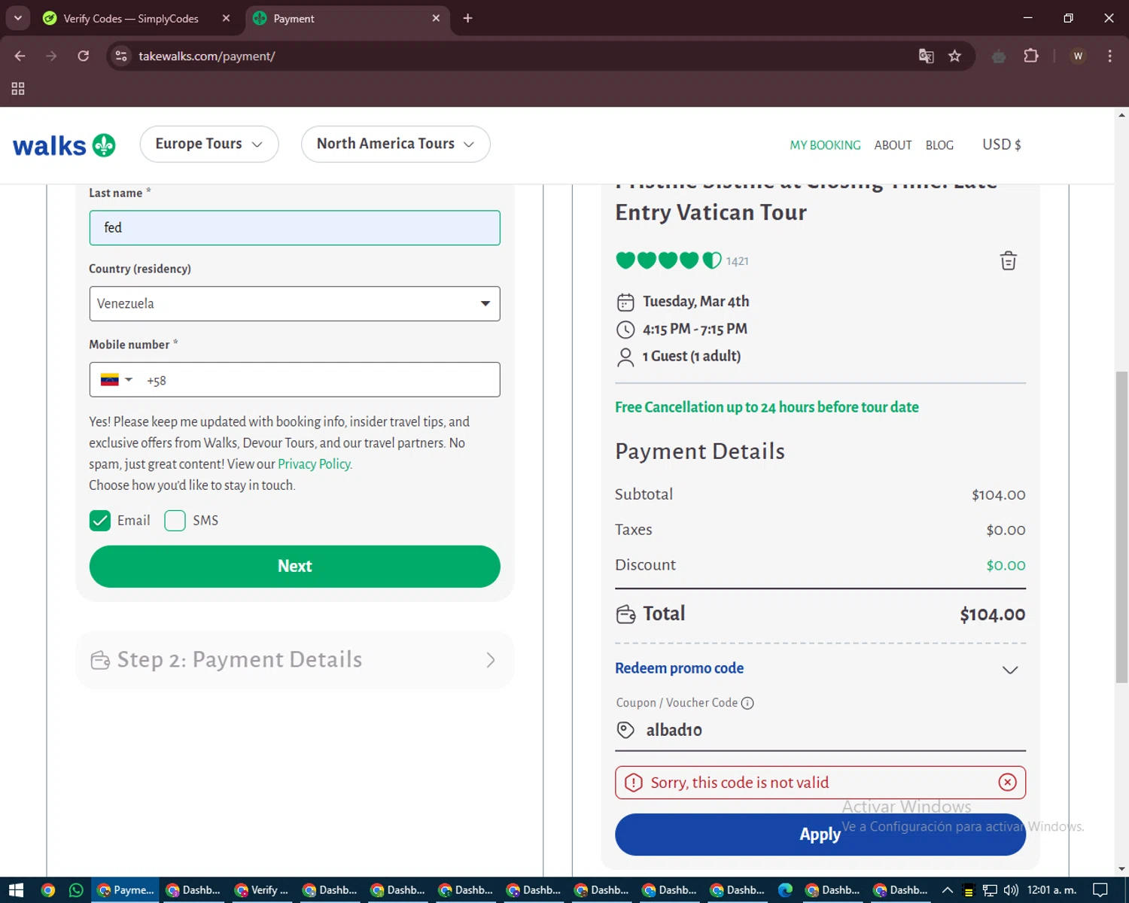1129x903 pixels.
Task: Select the Payment browser tab
Action: tap(346, 18)
